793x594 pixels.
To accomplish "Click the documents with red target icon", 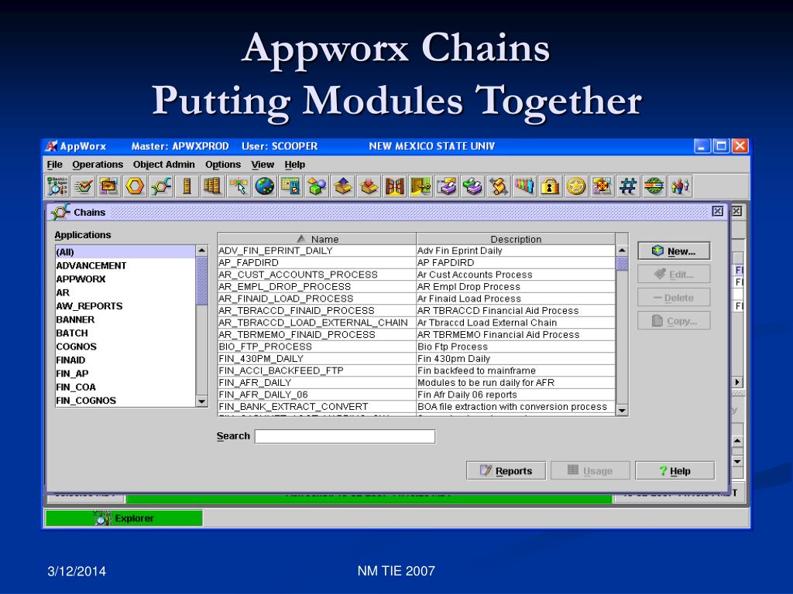I will click(x=602, y=186).
